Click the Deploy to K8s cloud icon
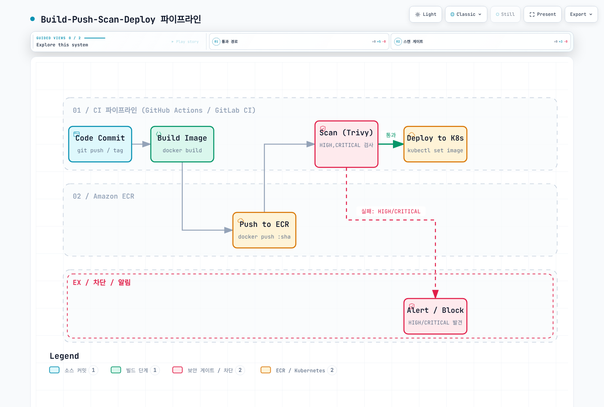This screenshot has width=604, height=407. click(x=411, y=135)
